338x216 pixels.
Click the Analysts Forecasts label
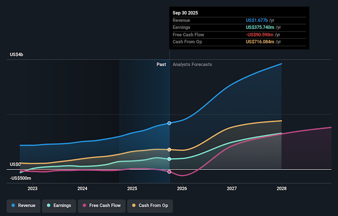[192, 64]
